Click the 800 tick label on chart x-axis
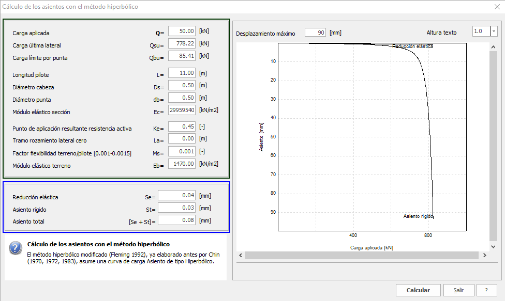The image size is (505, 301). (428, 235)
